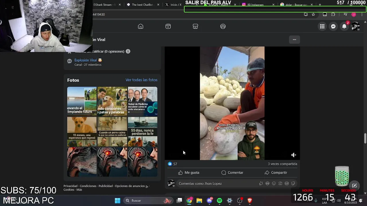Open the three-dot page options menu
Screen dimensions: 367x206
click(294, 39)
